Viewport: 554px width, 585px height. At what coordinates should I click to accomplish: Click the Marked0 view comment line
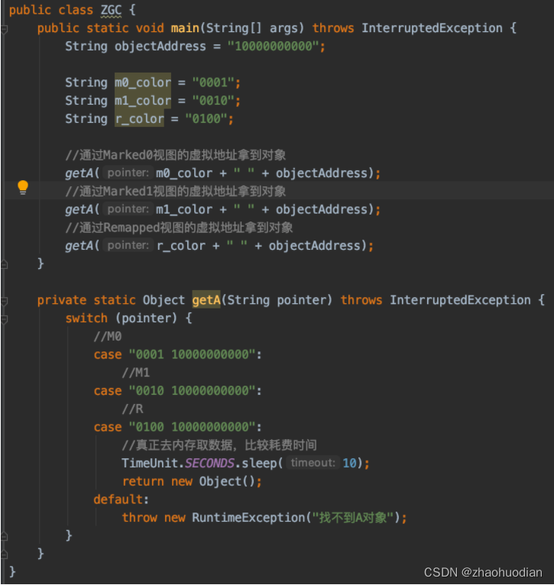[x=176, y=155]
